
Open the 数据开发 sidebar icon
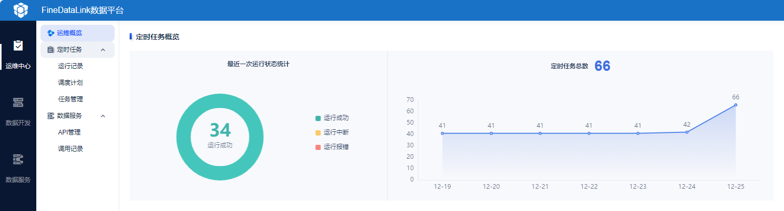tap(18, 102)
